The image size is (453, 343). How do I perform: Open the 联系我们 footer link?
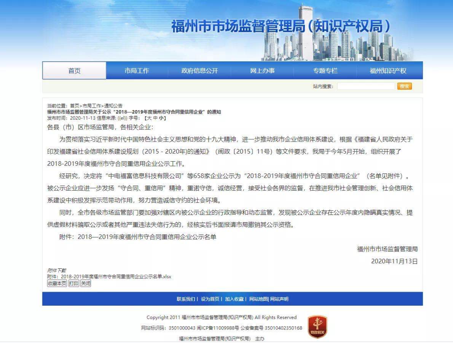coord(186,299)
